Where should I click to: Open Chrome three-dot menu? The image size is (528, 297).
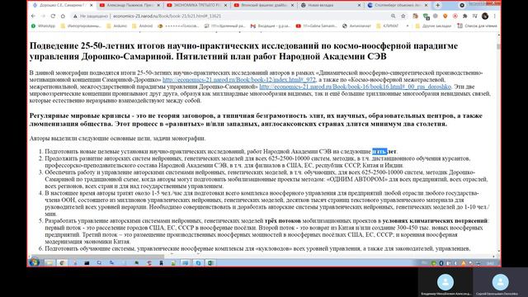coord(494,16)
